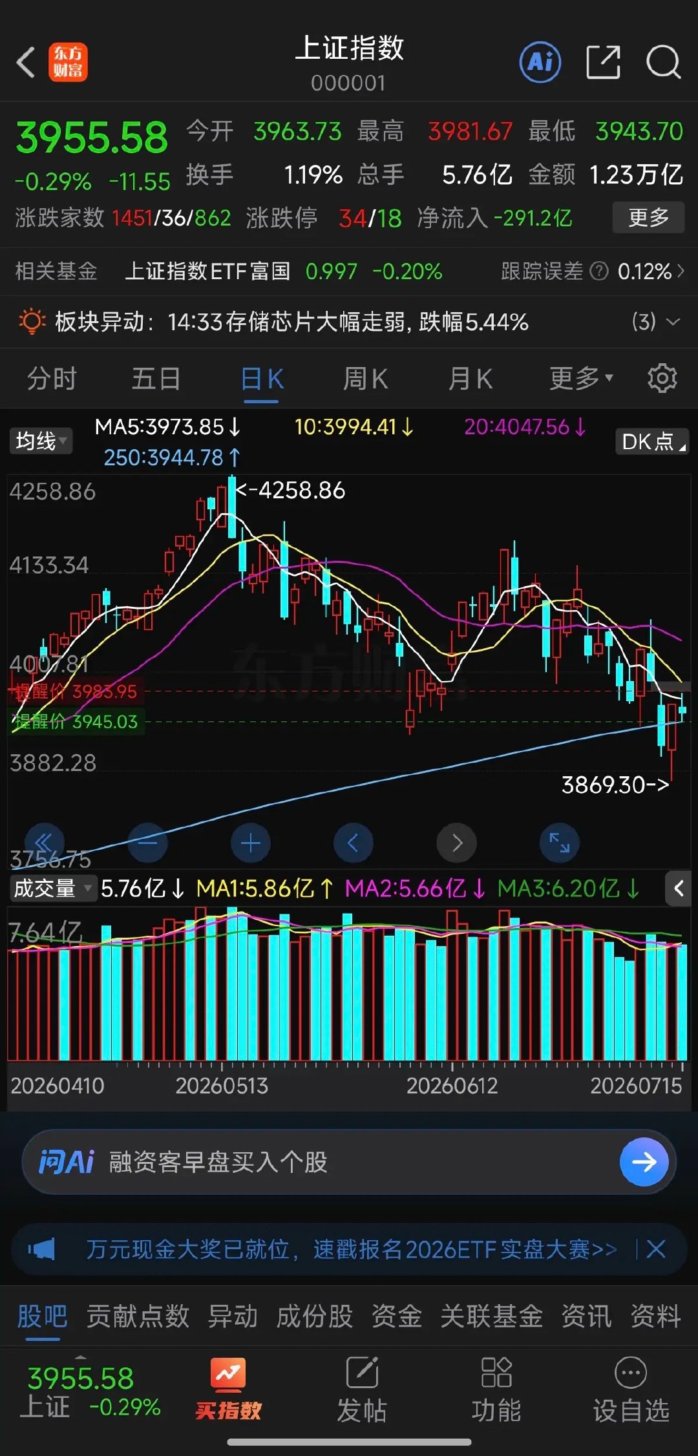The width and height of the screenshot is (698, 1456).
Task: Open the search magnifier icon
Action: 664,63
